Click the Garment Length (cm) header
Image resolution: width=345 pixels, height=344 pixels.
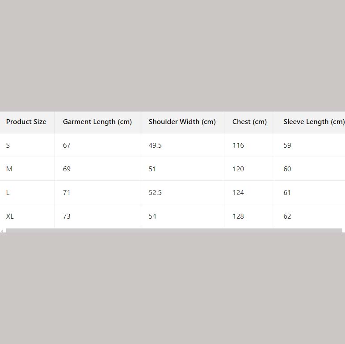pos(97,122)
